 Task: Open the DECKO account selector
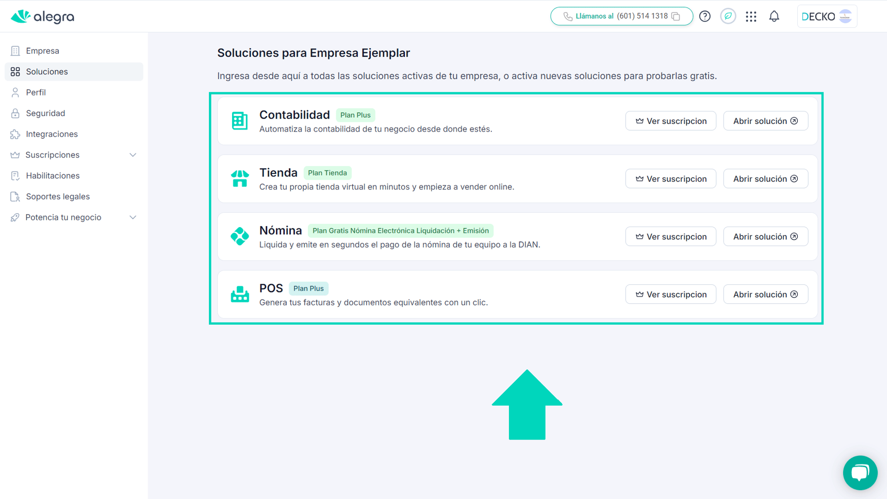tap(827, 16)
